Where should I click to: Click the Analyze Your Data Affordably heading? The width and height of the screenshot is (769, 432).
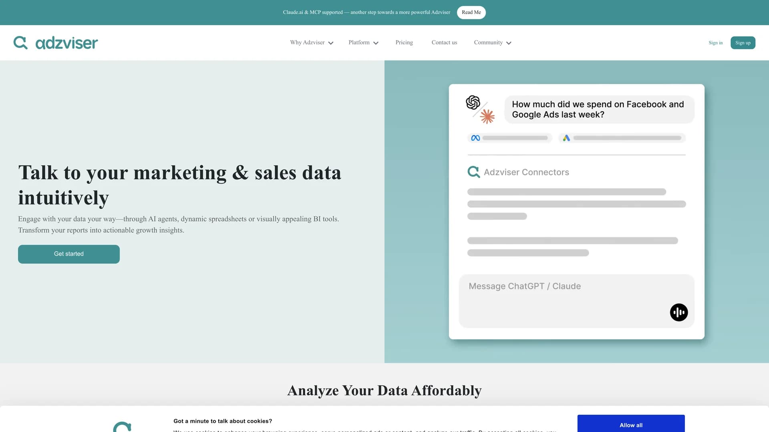coord(384,390)
